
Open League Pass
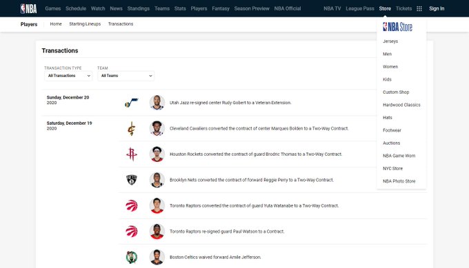(x=360, y=9)
